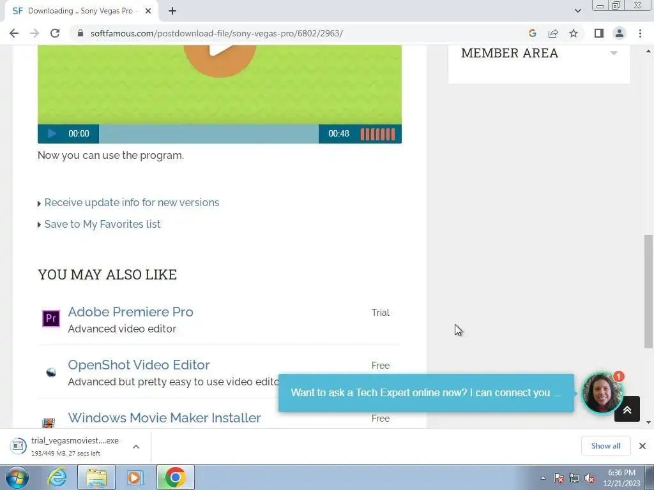The width and height of the screenshot is (654, 490).
Task: Close the Downloading Sony Vegas Pro tab
Action: pos(148,11)
